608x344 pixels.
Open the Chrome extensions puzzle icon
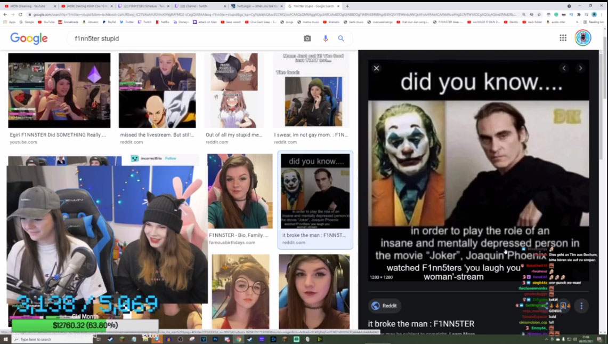click(x=579, y=14)
